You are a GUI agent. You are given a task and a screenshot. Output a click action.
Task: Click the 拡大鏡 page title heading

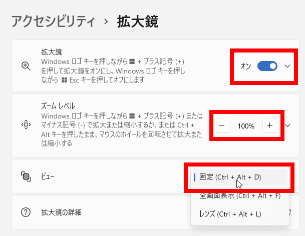[138, 21]
